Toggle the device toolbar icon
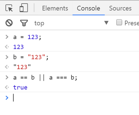 (24, 8)
